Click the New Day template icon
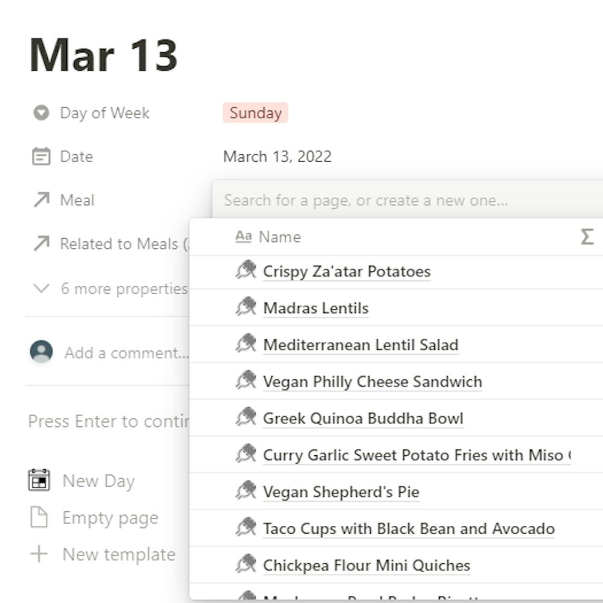This screenshot has width=603, height=603. pyautogui.click(x=39, y=480)
